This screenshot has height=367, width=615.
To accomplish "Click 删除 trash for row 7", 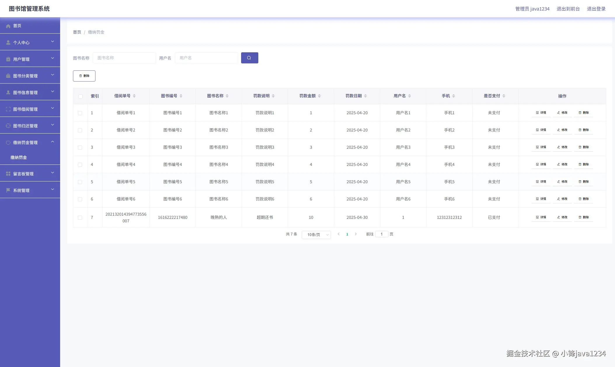I will (583, 217).
